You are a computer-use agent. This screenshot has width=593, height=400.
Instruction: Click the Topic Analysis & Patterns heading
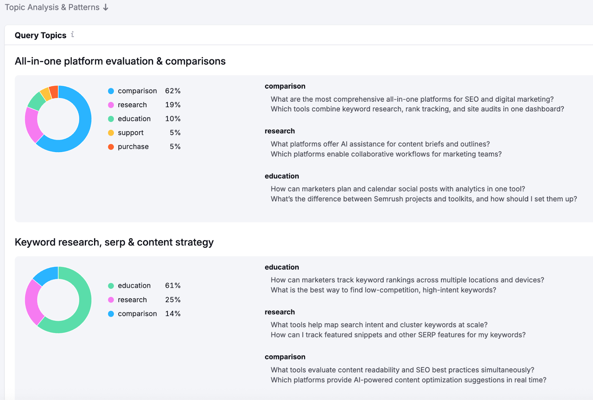(x=52, y=7)
